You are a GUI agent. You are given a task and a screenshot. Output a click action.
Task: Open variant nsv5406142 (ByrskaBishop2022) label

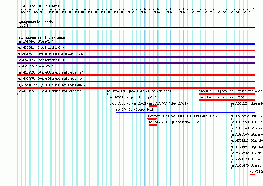133,97
